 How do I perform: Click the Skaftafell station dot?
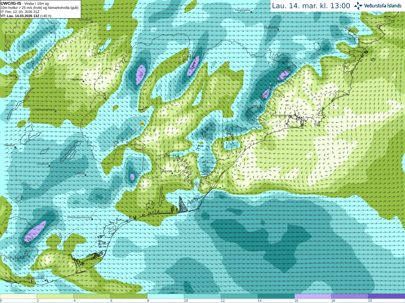pyautogui.click(x=172, y=173)
